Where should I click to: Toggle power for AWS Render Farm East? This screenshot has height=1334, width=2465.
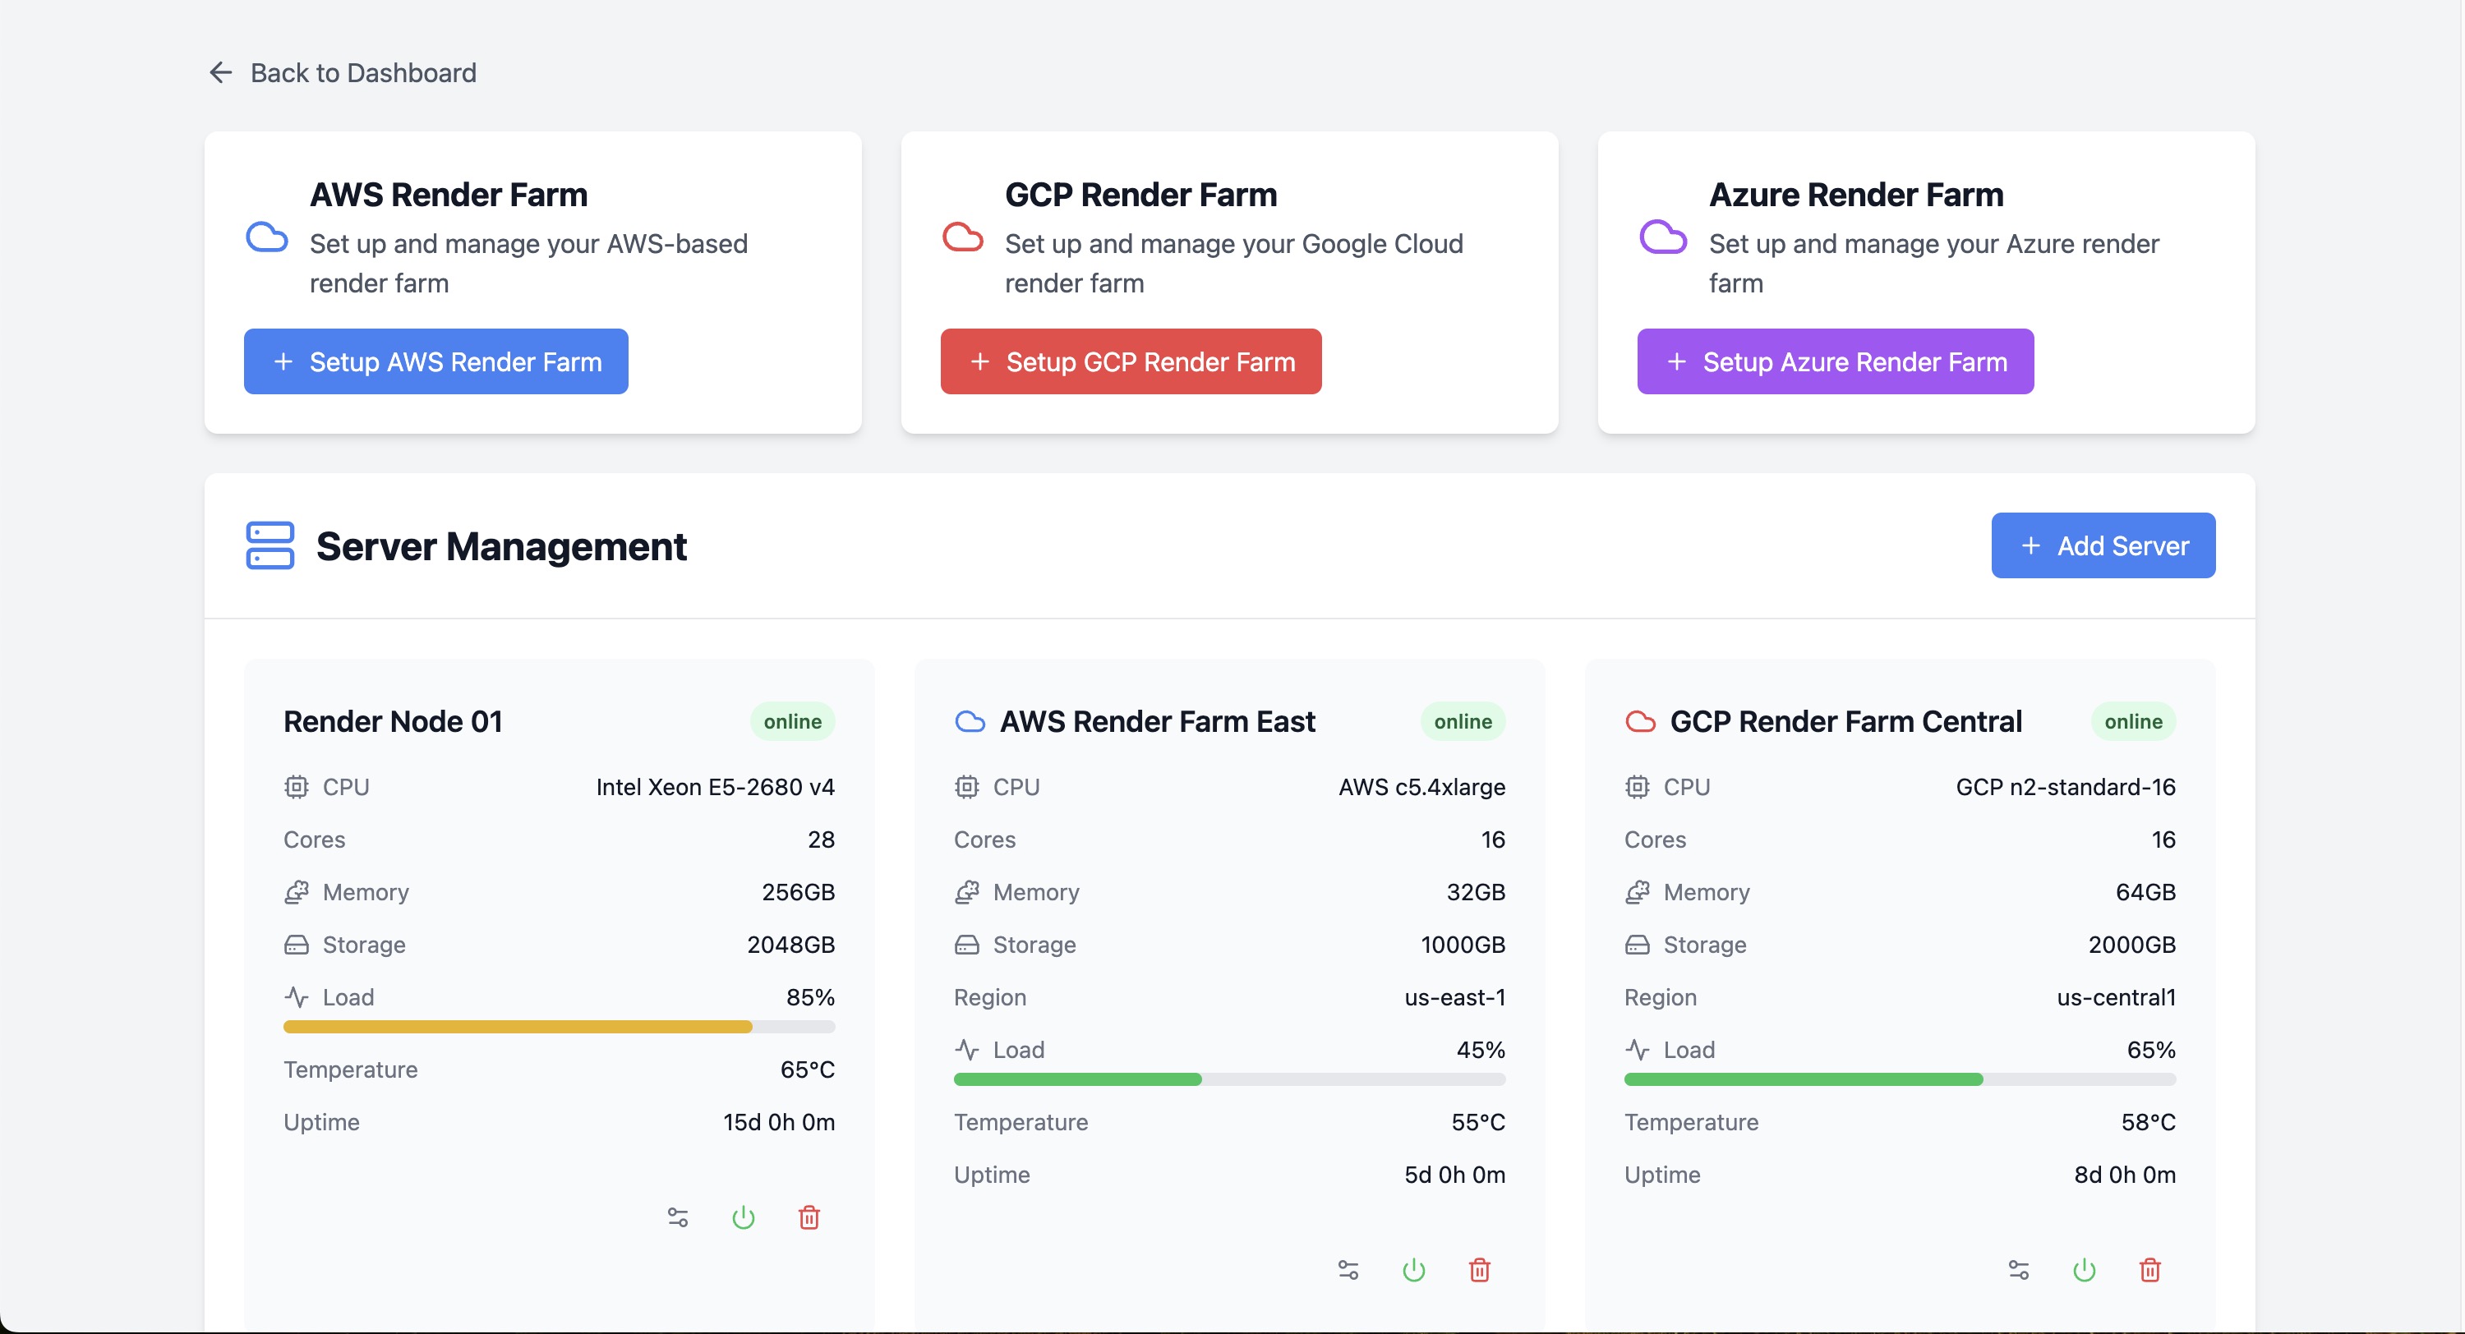pyautogui.click(x=1414, y=1270)
